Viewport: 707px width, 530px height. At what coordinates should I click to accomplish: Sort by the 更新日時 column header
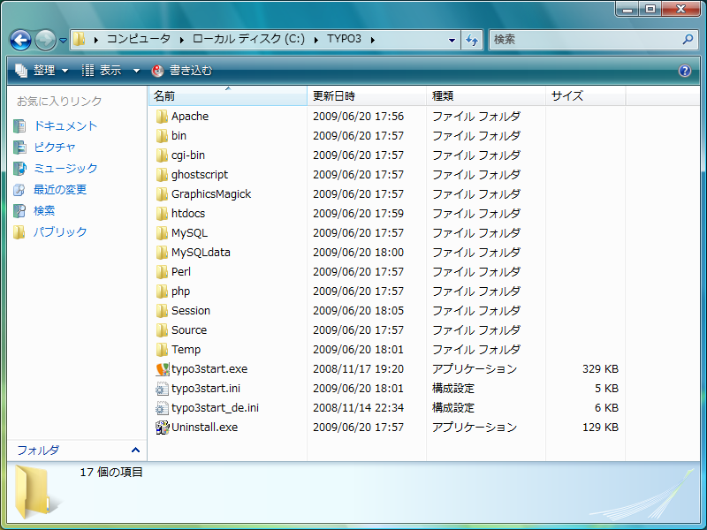367,95
